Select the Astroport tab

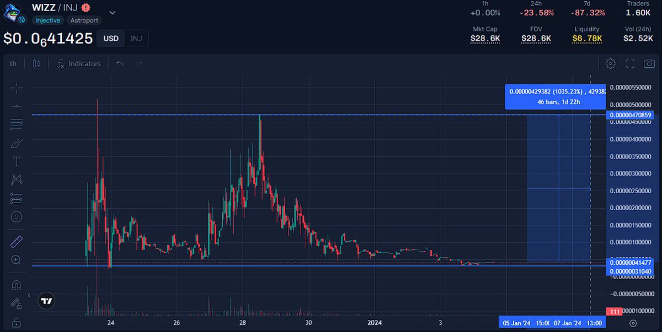coord(84,20)
